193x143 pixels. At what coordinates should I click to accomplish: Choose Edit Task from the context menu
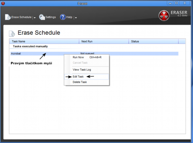(x=78, y=77)
